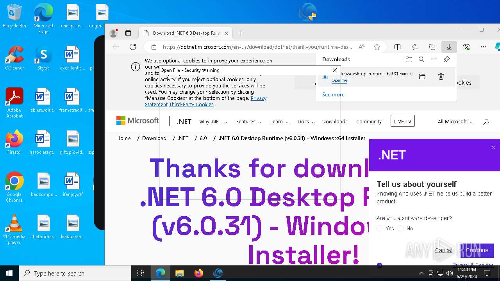Expand the Docs dropdown menu
This screenshot has width=500, height=281.
coord(306,122)
